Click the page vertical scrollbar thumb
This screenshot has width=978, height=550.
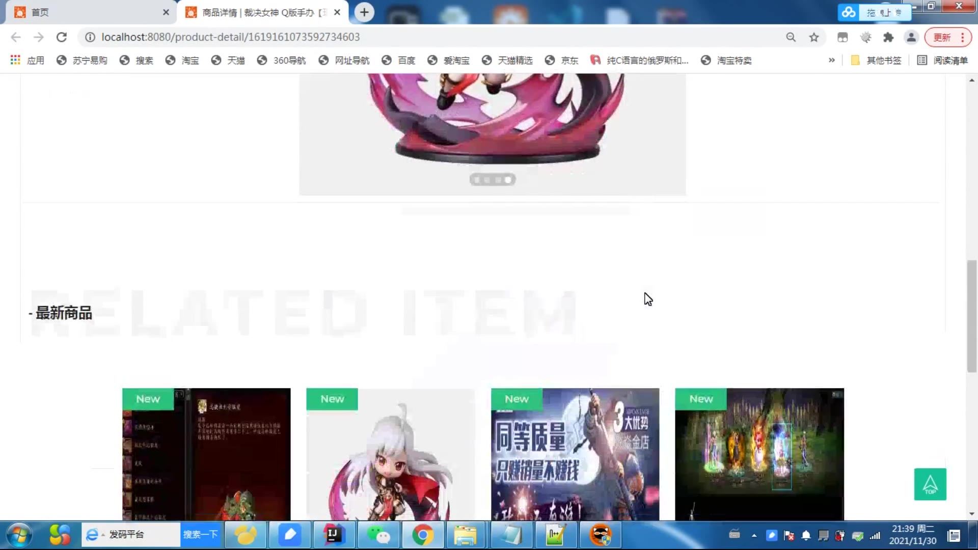pyautogui.click(x=972, y=316)
